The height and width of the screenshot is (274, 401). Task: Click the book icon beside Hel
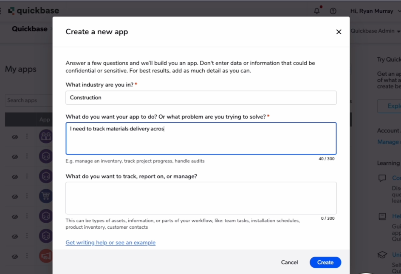[x=382, y=216]
